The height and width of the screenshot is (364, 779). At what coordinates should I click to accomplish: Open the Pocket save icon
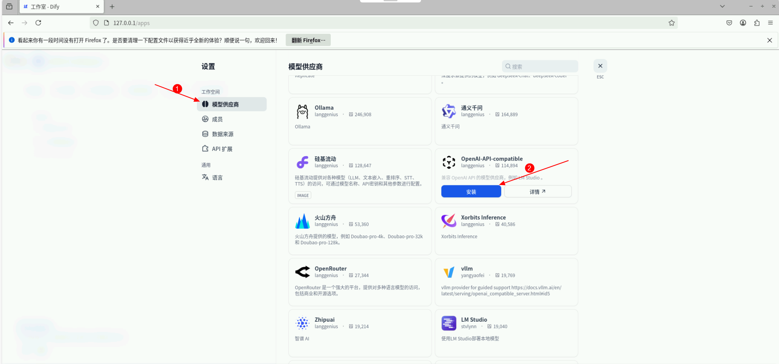729,23
